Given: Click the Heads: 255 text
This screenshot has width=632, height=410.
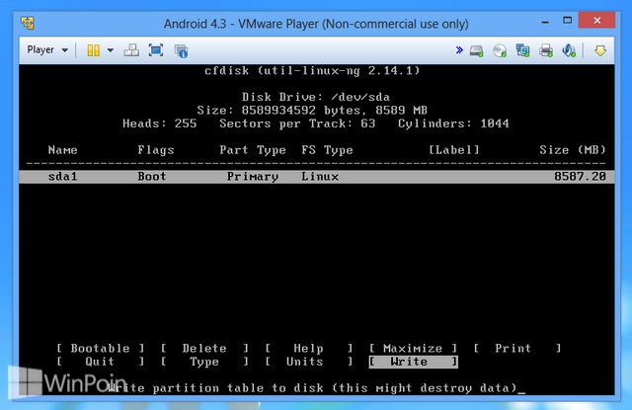Looking at the screenshot, I should pos(160,123).
